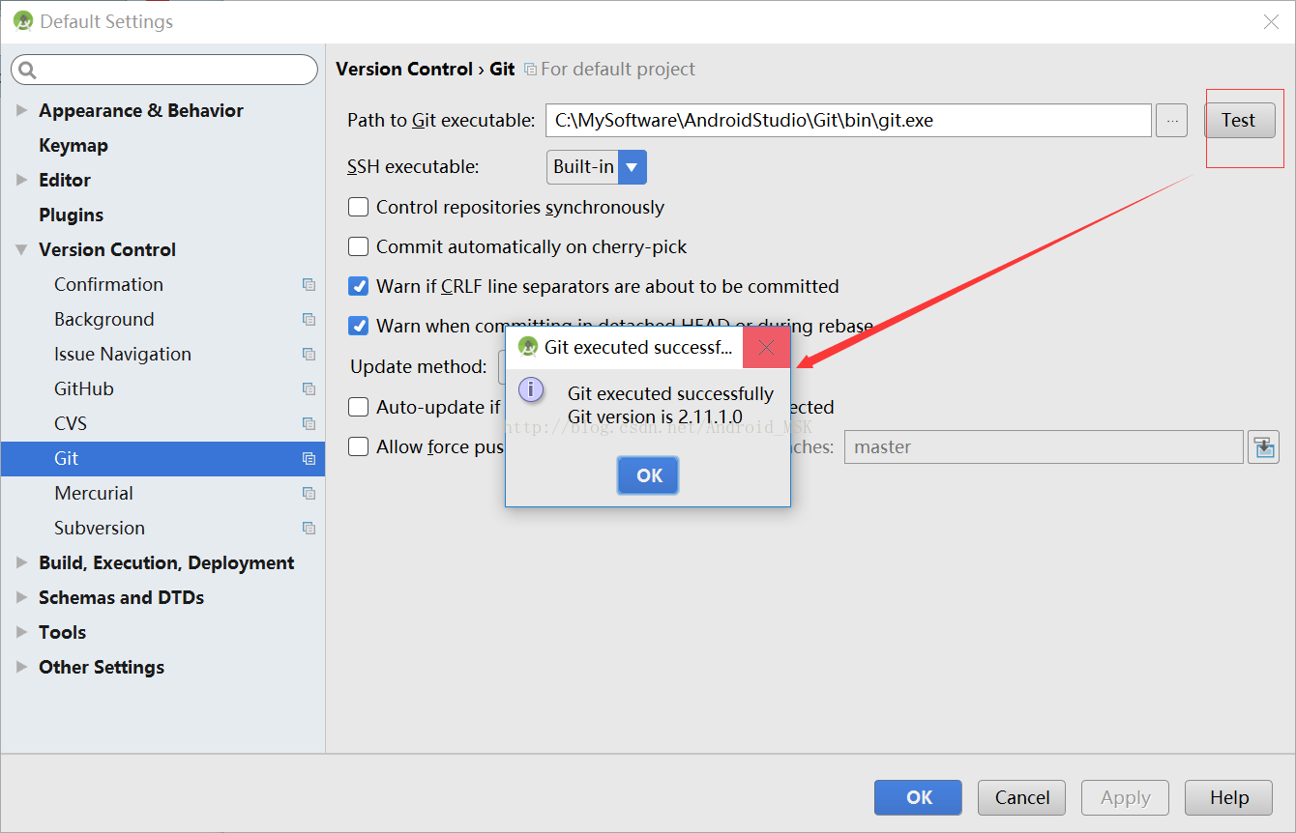The width and height of the screenshot is (1296, 833).
Task: Close the Default Settings window
Action: tap(1271, 21)
